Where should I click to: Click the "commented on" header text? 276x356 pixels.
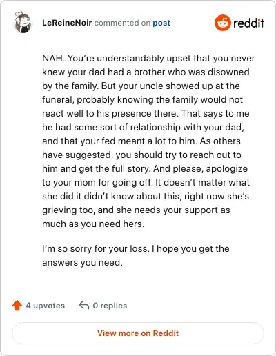122,23
